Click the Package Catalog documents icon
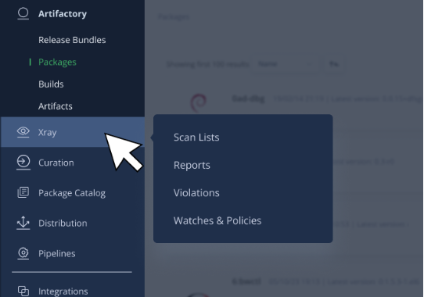 [x=23, y=192]
